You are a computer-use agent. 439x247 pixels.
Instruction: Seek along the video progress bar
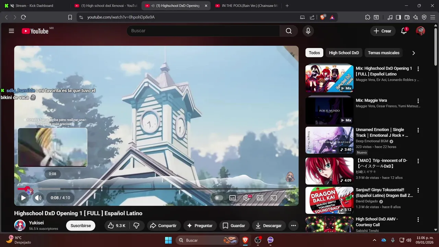pos(156,189)
